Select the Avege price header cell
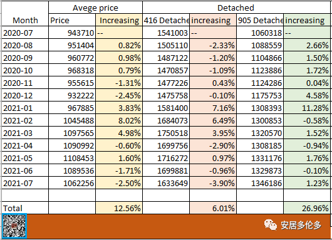This screenshot has width=332, height=240. pos(95,8)
